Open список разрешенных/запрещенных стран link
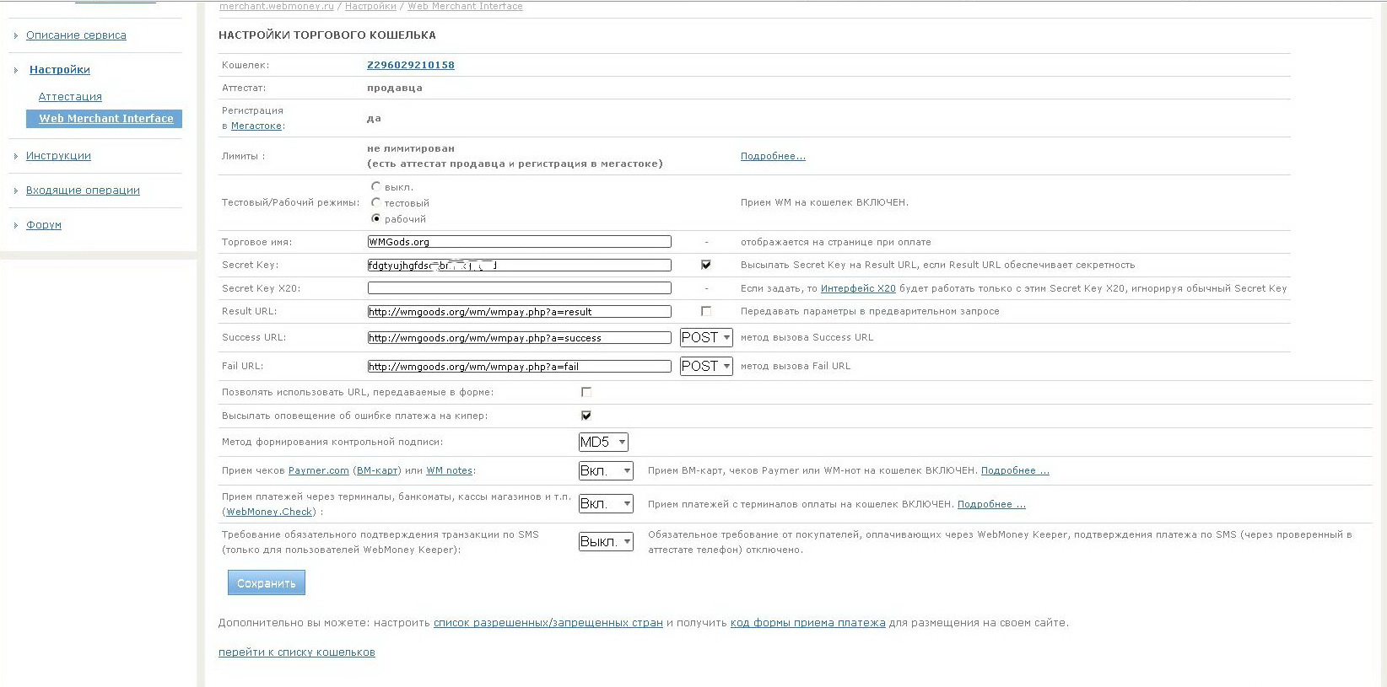The width and height of the screenshot is (1387, 687). pos(548,623)
